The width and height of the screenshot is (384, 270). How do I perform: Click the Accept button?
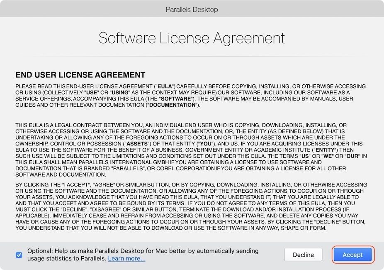pos(352,255)
